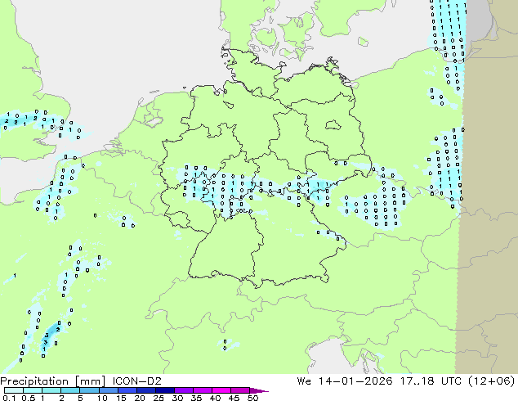Viewport: 518px width, 401px height.
Task: Click the legend value "0.1"
Action: tap(9, 398)
